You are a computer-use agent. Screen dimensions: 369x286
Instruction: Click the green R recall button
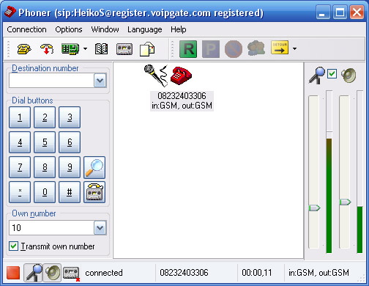point(188,49)
